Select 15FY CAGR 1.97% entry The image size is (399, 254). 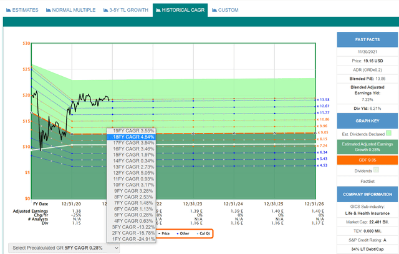click(x=131, y=155)
